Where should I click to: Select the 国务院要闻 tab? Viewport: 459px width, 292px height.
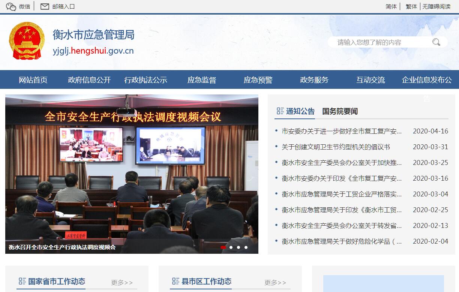click(340, 111)
